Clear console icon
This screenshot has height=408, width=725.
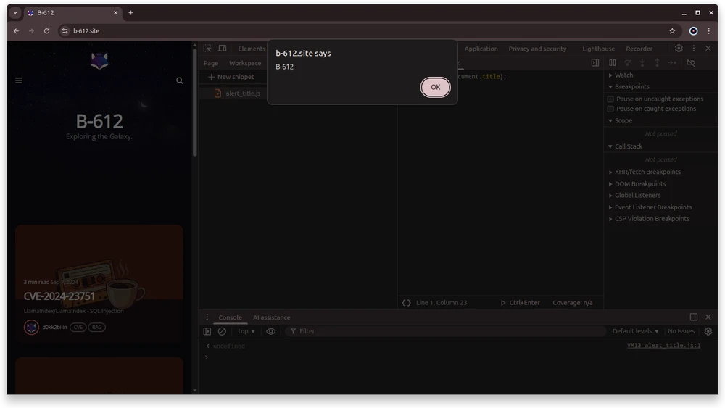(222, 331)
